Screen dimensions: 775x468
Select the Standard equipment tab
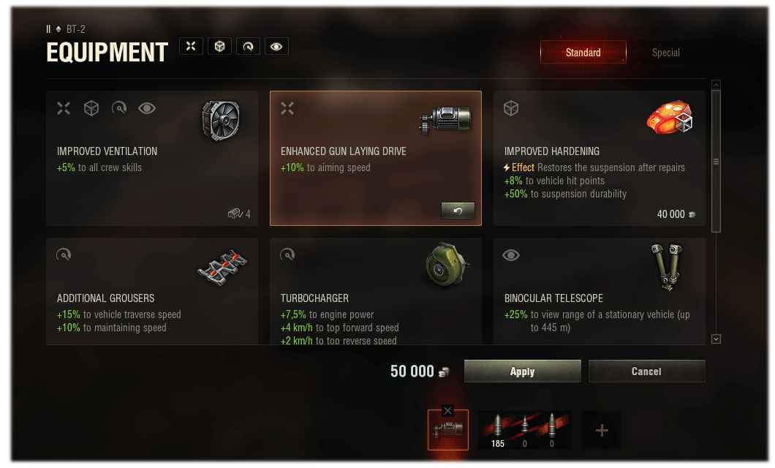(x=583, y=53)
